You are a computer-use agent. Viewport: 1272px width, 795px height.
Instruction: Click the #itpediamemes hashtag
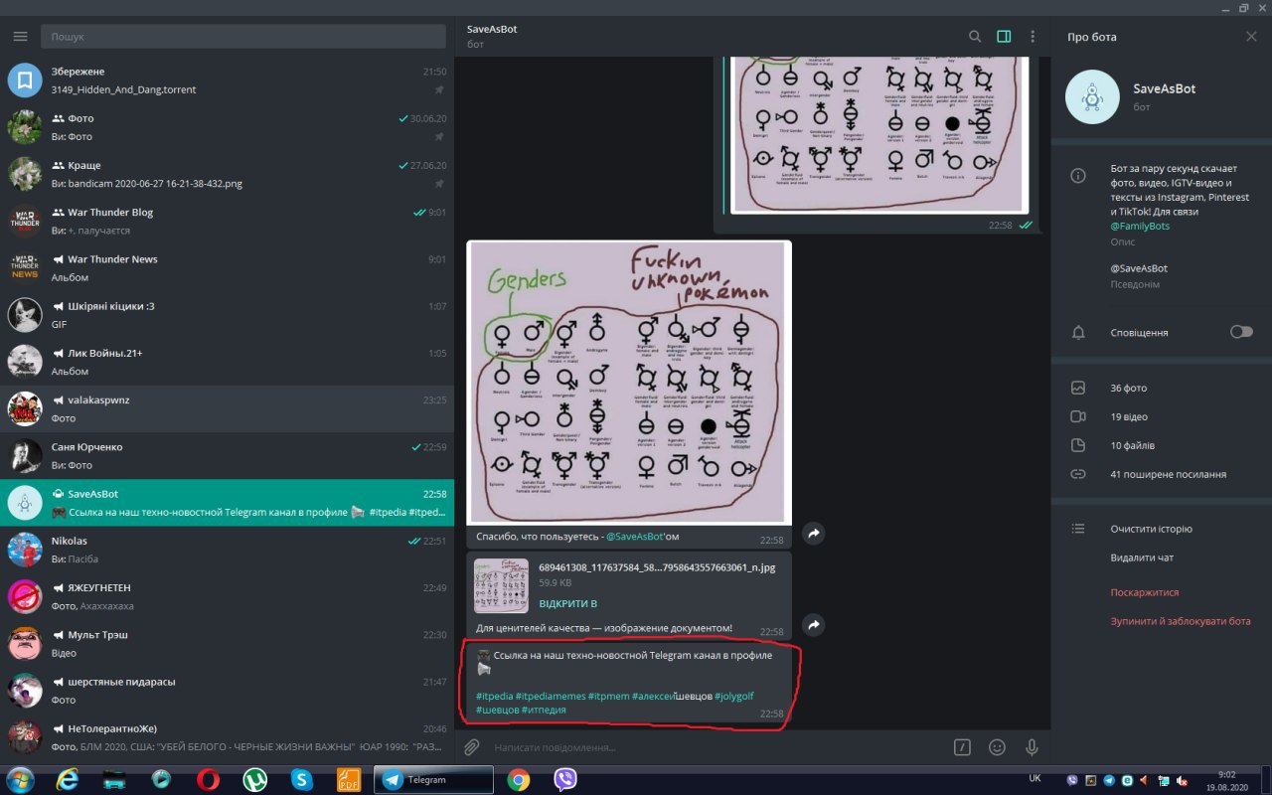[x=550, y=696]
